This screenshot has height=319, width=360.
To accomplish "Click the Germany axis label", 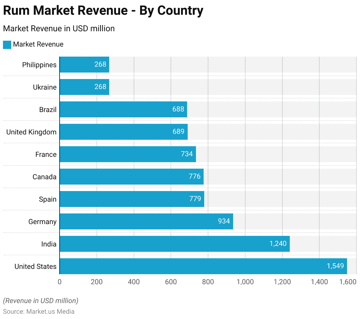I will tap(42, 222).
